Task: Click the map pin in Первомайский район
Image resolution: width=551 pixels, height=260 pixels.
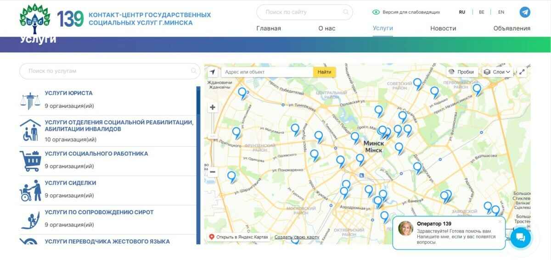Action: (477, 89)
